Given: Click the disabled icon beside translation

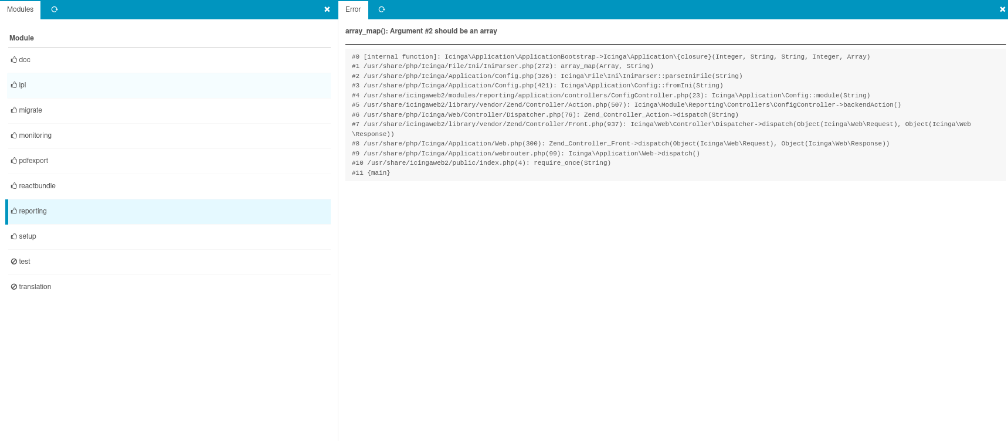Looking at the screenshot, I should pos(14,287).
